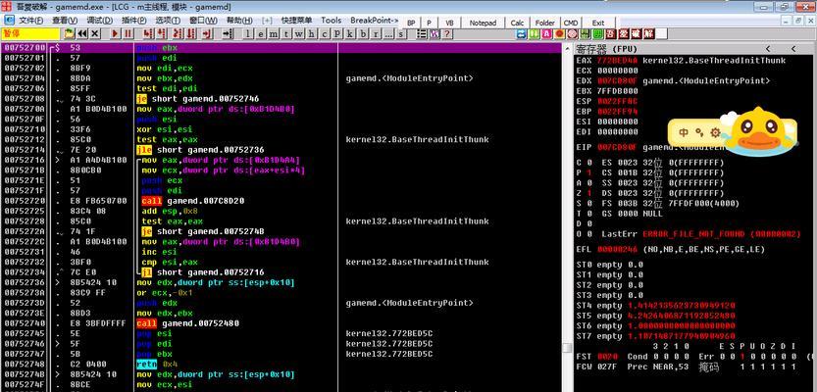Open the 文件(F) menu
The width and height of the screenshot is (817, 392).
tap(31, 21)
